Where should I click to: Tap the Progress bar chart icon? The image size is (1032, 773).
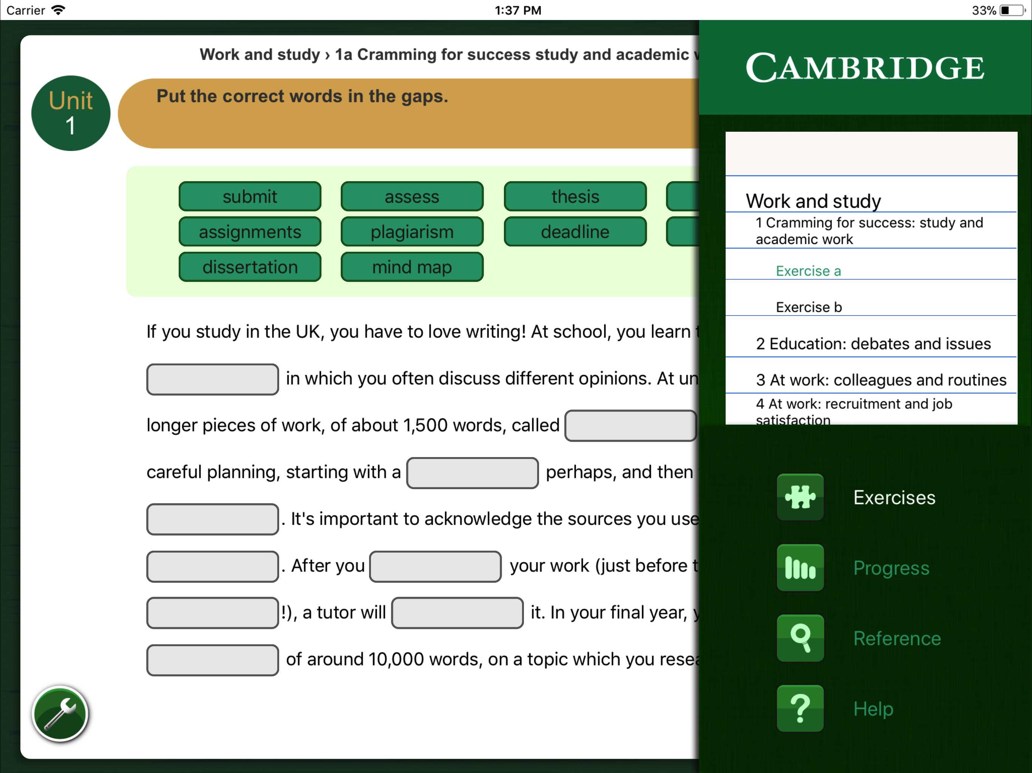tap(800, 567)
